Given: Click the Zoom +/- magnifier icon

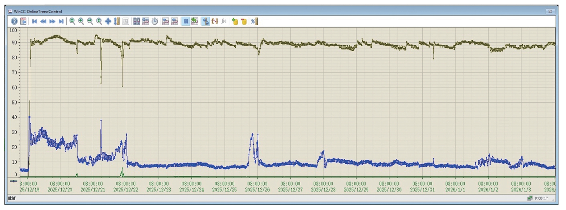Looking at the screenshot, I should click(x=81, y=21).
